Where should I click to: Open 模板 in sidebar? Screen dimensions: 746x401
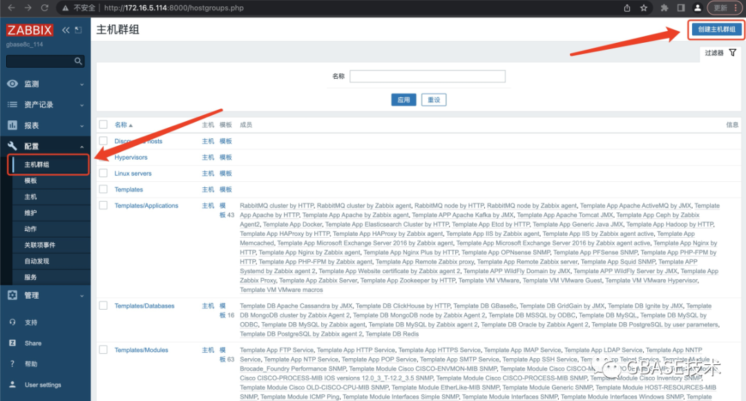point(30,181)
